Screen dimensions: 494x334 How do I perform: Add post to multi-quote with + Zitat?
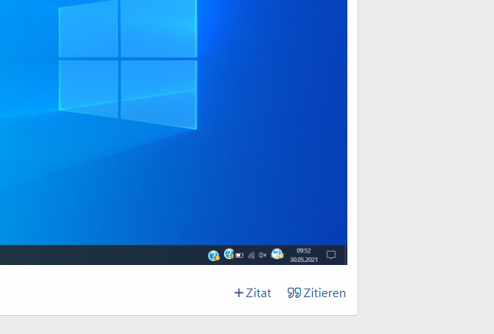tap(252, 293)
